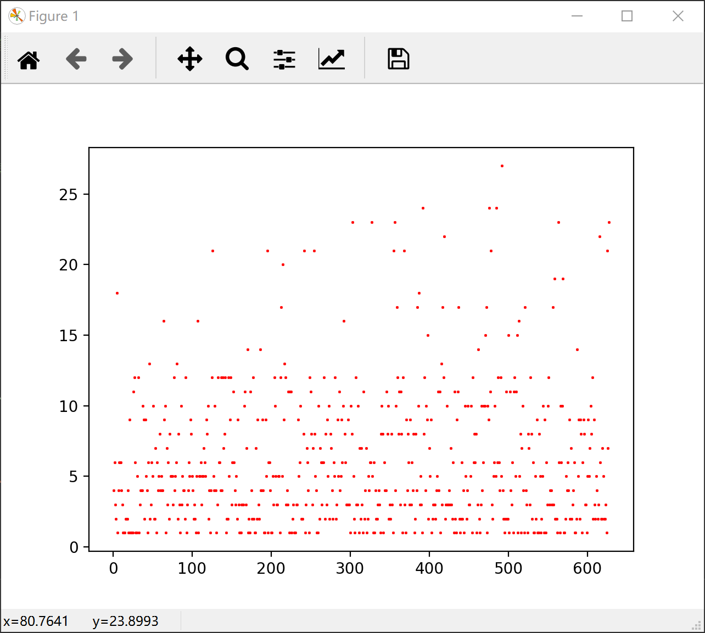The width and height of the screenshot is (705, 633).
Task: Maximize the Figure 1 window
Action: click(x=627, y=16)
